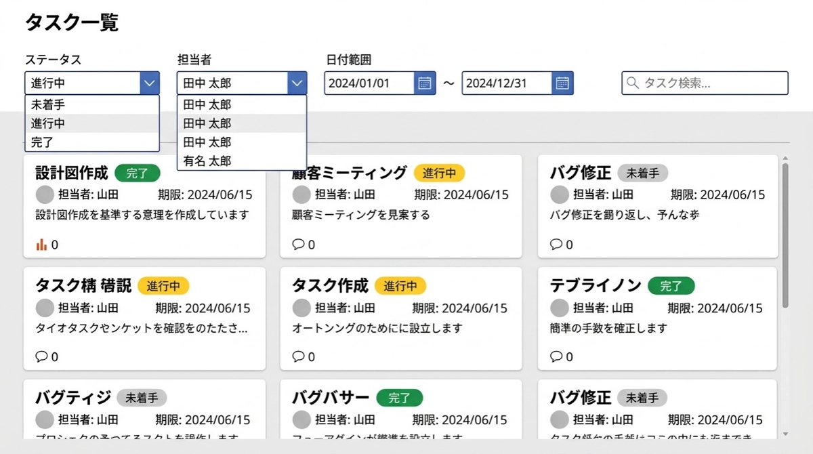Toggle the 担当者 dropdown arrow
Viewport: 813px width, 454px height.
297,83
